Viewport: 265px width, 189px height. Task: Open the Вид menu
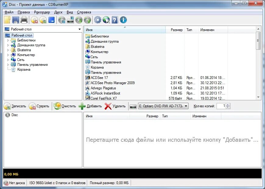point(70,12)
